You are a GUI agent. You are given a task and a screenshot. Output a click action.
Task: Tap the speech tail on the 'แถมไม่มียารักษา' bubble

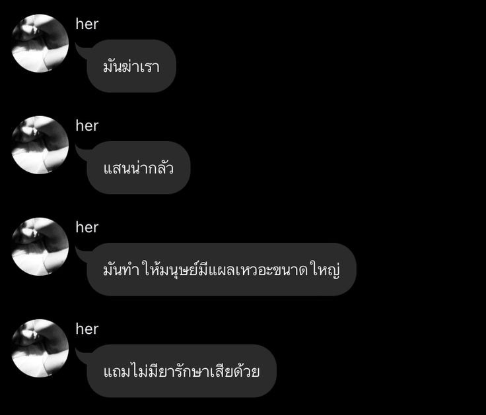tap(82, 354)
